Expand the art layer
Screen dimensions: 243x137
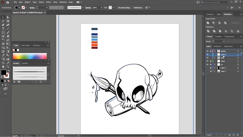pos(215,64)
